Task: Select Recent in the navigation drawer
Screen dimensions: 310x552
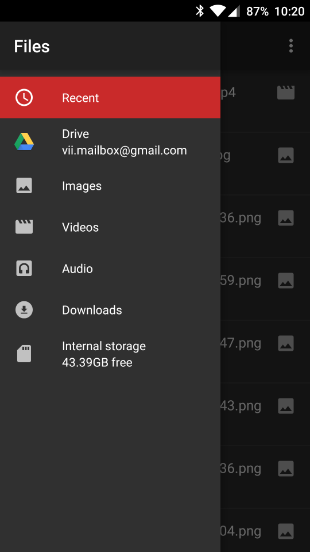Action: [x=110, y=98]
